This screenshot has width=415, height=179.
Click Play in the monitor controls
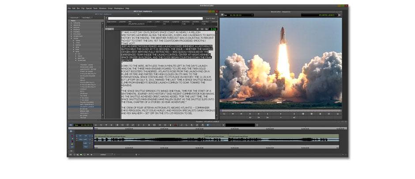tap(281, 114)
